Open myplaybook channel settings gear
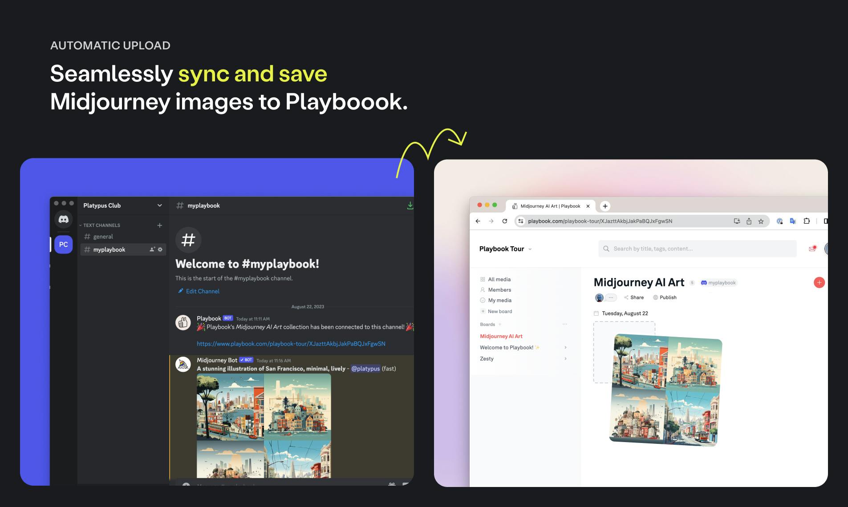The width and height of the screenshot is (848, 507). 160,249
